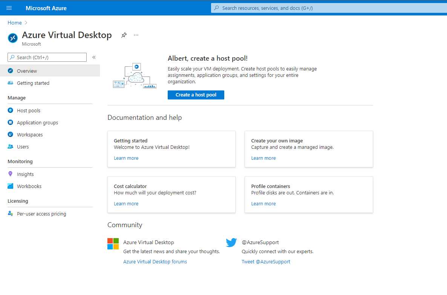Image resolution: width=447 pixels, height=295 pixels.
Task: Pin Azure Virtual Desktop to dashboard
Action: coord(124,35)
